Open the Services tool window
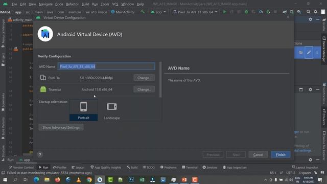Screen dimensions: 327x184 pyautogui.click(x=209, y=167)
